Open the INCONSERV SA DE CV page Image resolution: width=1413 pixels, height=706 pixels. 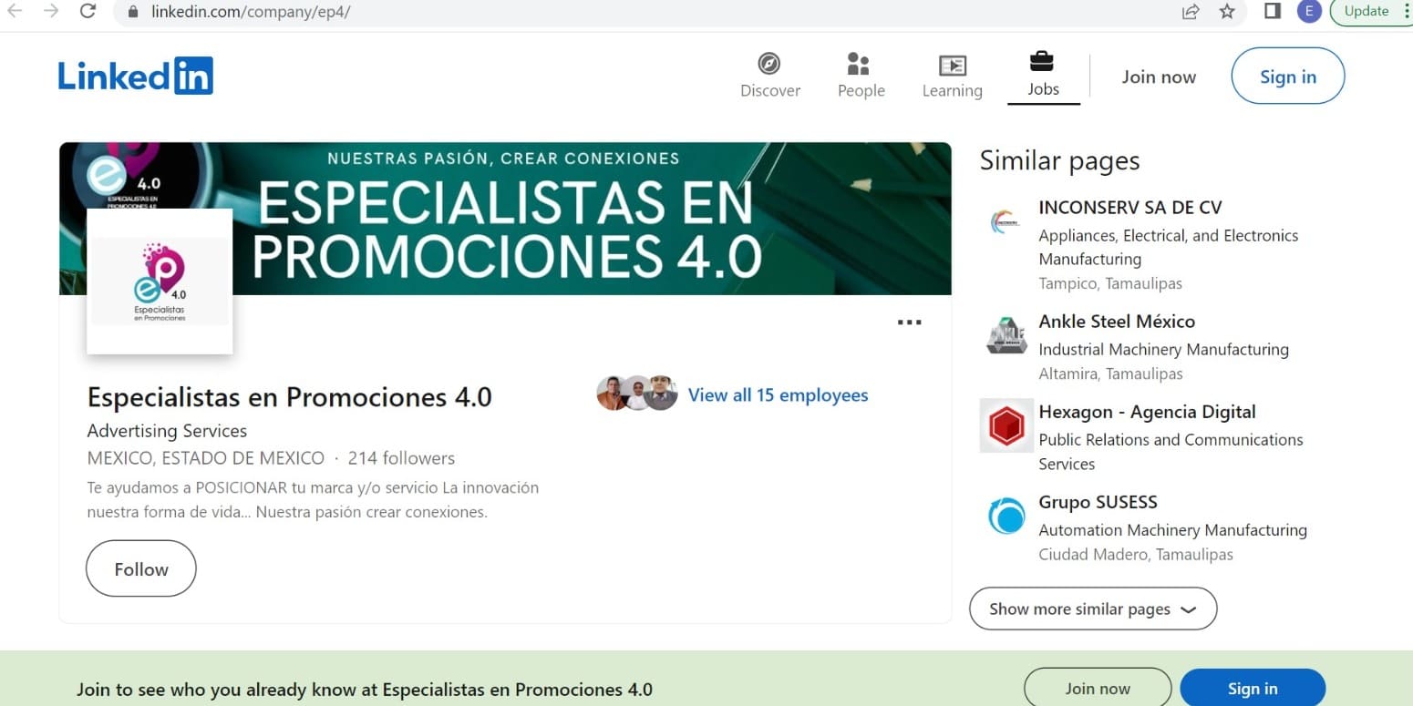click(x=1129, y=208)
